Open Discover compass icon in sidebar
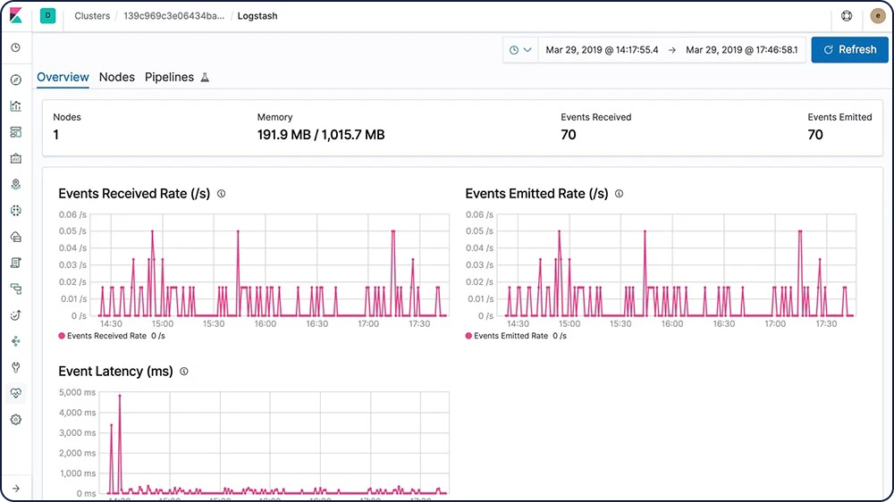 (x=16, y=79)
